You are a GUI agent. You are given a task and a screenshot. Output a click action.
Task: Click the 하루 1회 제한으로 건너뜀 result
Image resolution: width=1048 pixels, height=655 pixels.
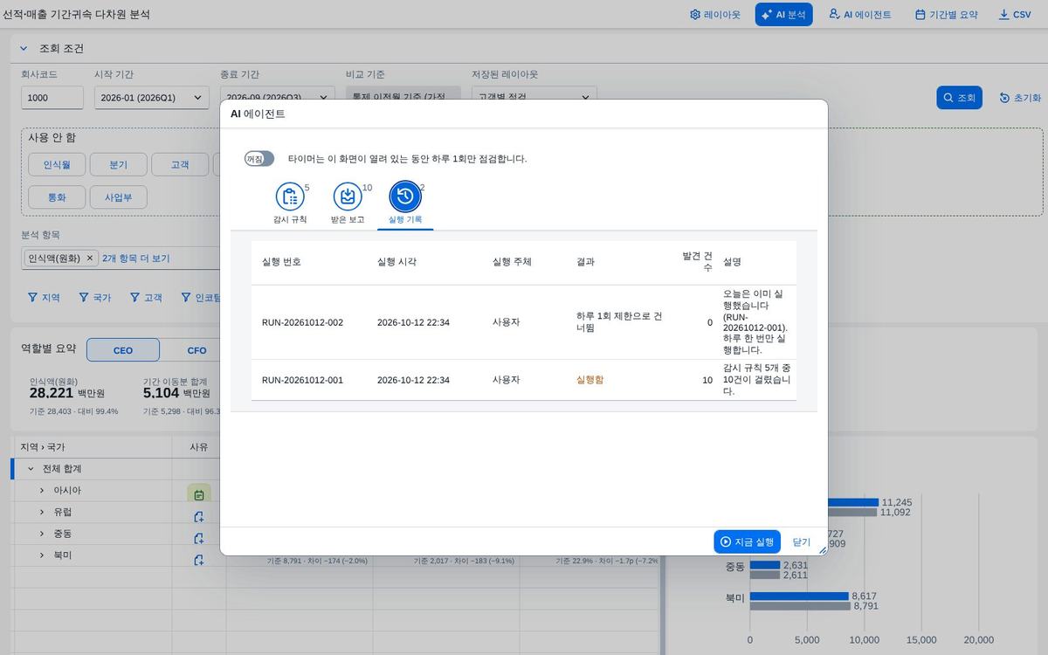pyautogui.click(x=619, y=322)
